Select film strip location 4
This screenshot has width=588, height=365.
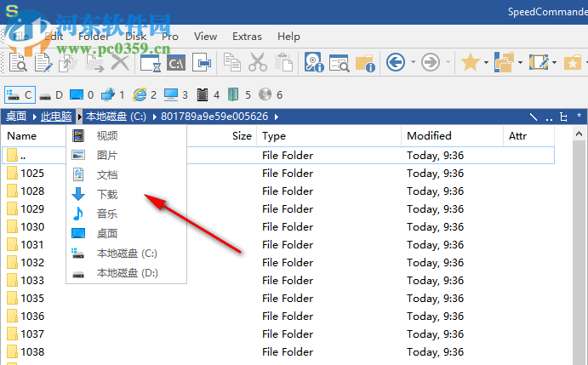pyautogui.click(x=208, y=95)
